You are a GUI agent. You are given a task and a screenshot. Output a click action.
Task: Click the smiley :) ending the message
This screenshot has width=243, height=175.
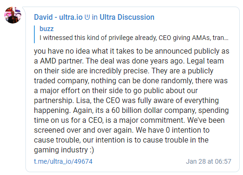(92, 150)
